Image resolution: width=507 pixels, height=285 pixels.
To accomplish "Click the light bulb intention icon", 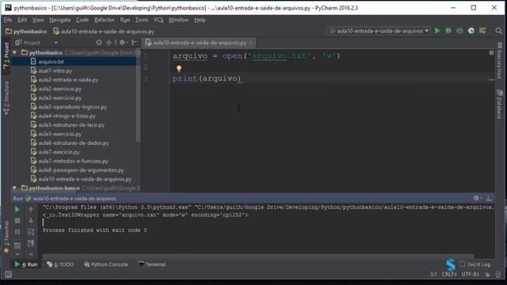I will pyautogui.click(x=179, y=68).
